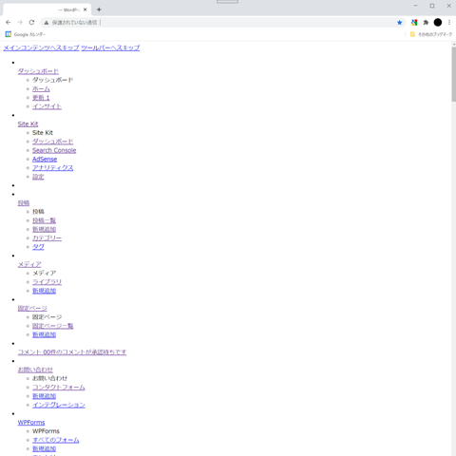Open the ライブラリ link
This screenshot has height=456, width=456.
click(47, 282)
